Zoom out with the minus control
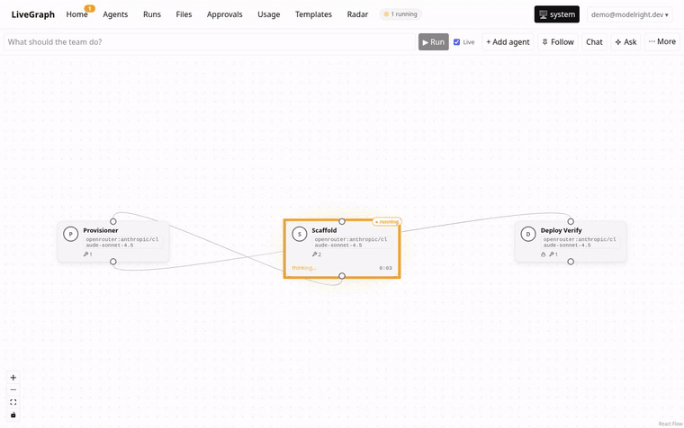This screenshot has width=684, height=428. pyautogui.click(x=13, y=390)
